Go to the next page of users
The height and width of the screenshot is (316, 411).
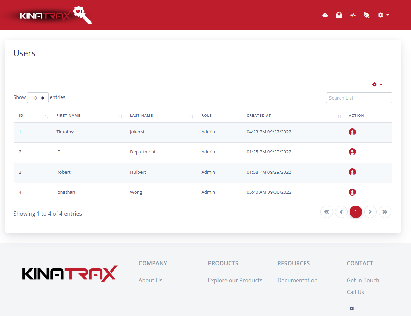370,212
